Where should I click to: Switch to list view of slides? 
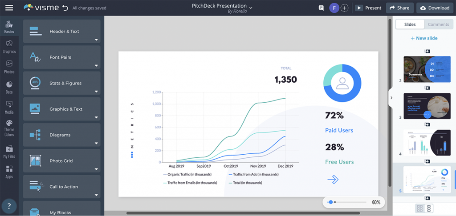click(x=429, y=208)
